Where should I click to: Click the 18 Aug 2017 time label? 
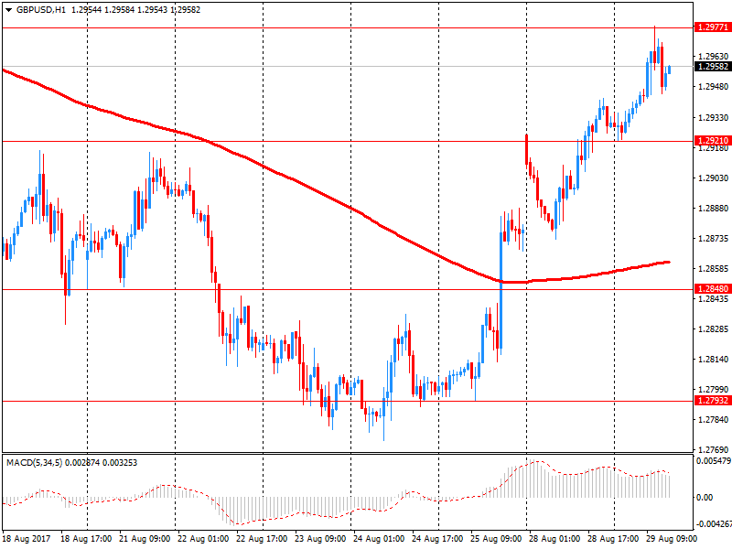27,539
